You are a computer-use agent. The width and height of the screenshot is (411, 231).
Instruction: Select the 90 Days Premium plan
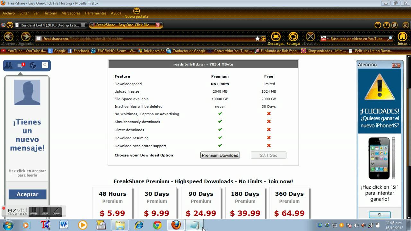pos(201,203)
